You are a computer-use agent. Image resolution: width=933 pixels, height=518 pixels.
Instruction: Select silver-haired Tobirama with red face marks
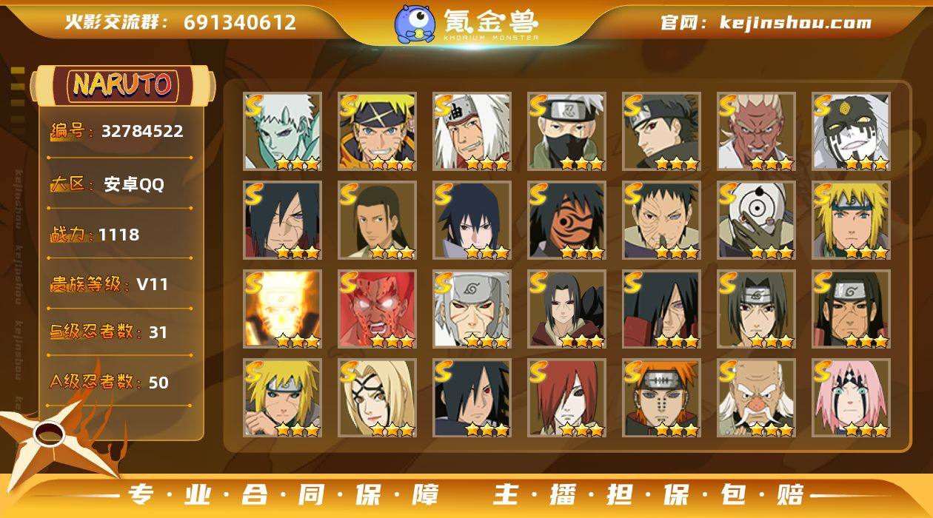click(472, 309)
